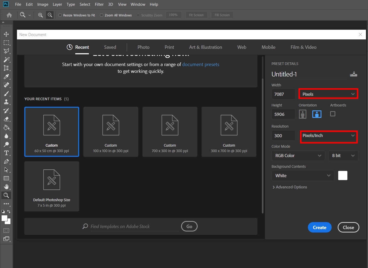Open the Color Mode dropdown
Viewport: 368px width, 268px height.
click(x=298, y=156)
